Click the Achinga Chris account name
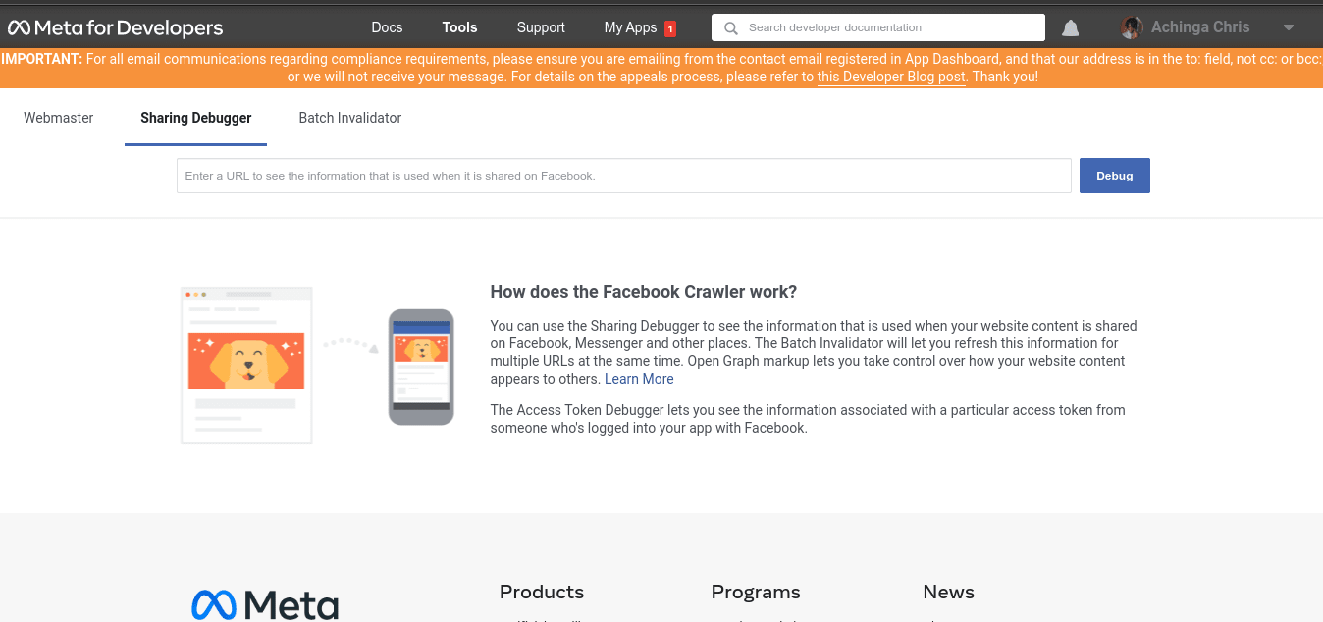Image resolution: width=1323 pixels, height=622 pixels. tap(1200, 27)
